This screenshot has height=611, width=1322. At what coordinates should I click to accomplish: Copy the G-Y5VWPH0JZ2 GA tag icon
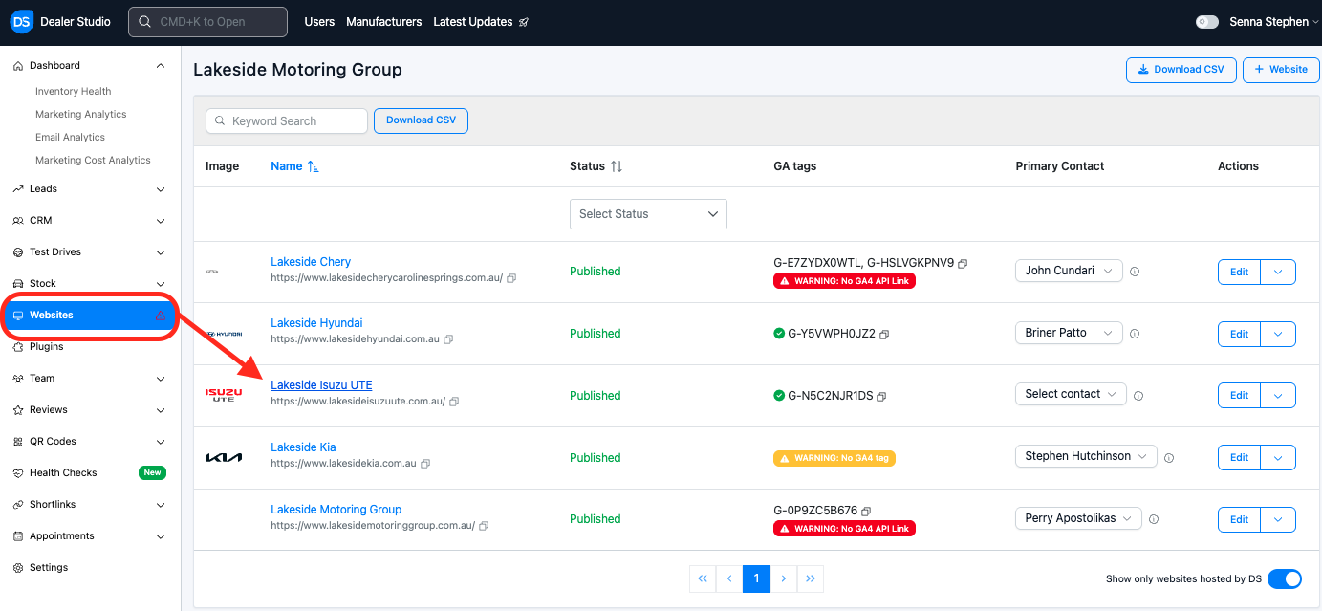[x=884, y=335]
